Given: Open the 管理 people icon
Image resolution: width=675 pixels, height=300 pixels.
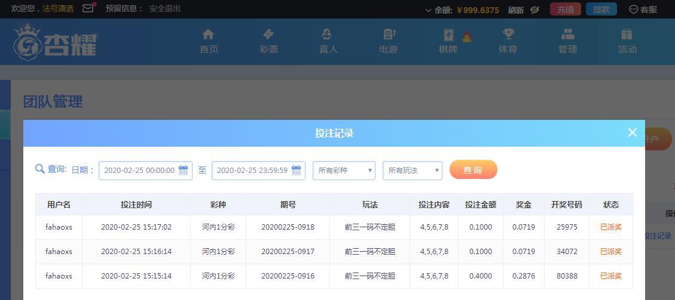Looking at the screenshot, I should coord(568,35).
